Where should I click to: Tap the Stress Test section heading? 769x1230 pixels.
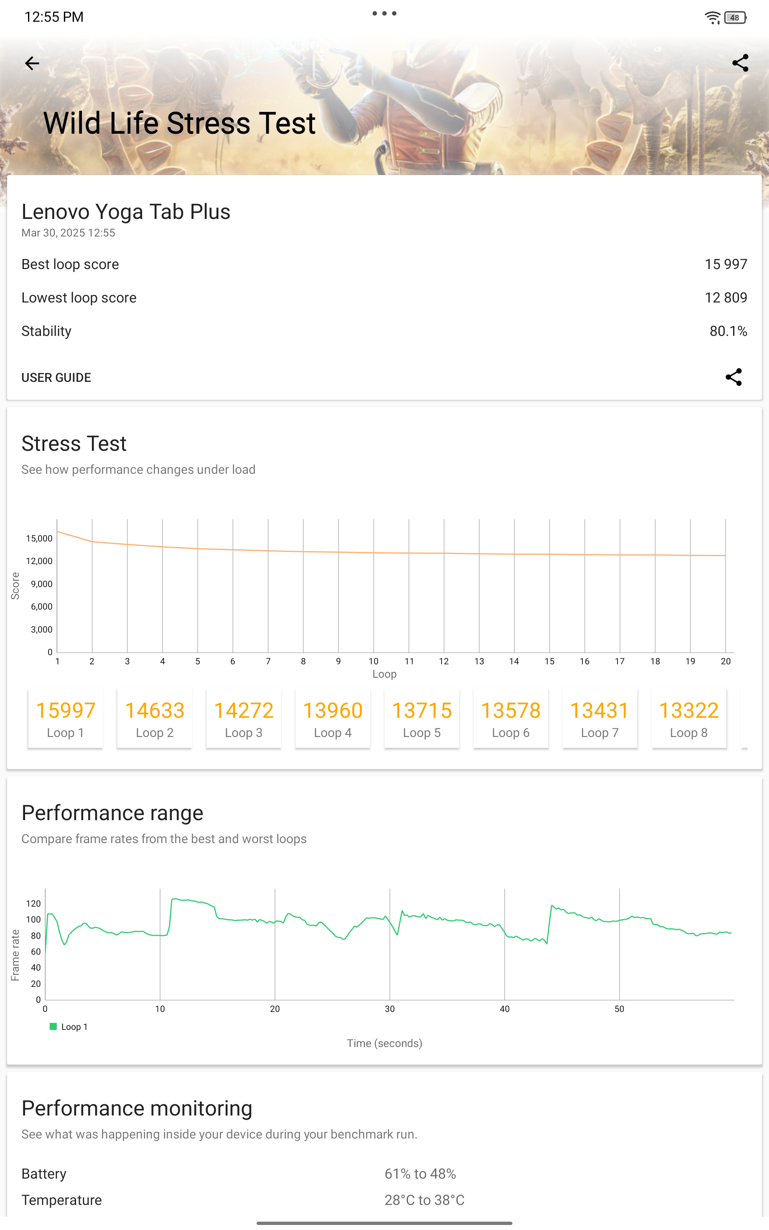pyautogui.click(x=74, y=444)
